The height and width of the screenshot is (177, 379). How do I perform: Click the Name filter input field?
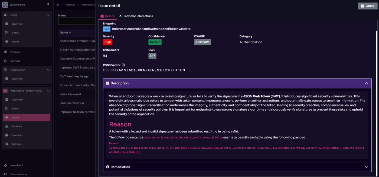(77, 21)
